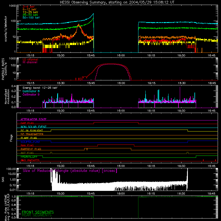
Task: Click the PARTICLE_FLAG label
Action: point(31,149)
